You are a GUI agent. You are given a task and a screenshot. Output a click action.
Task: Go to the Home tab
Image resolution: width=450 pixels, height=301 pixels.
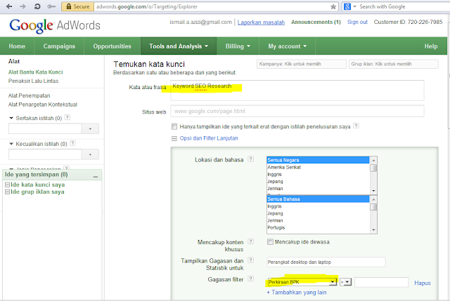[17, 46]
